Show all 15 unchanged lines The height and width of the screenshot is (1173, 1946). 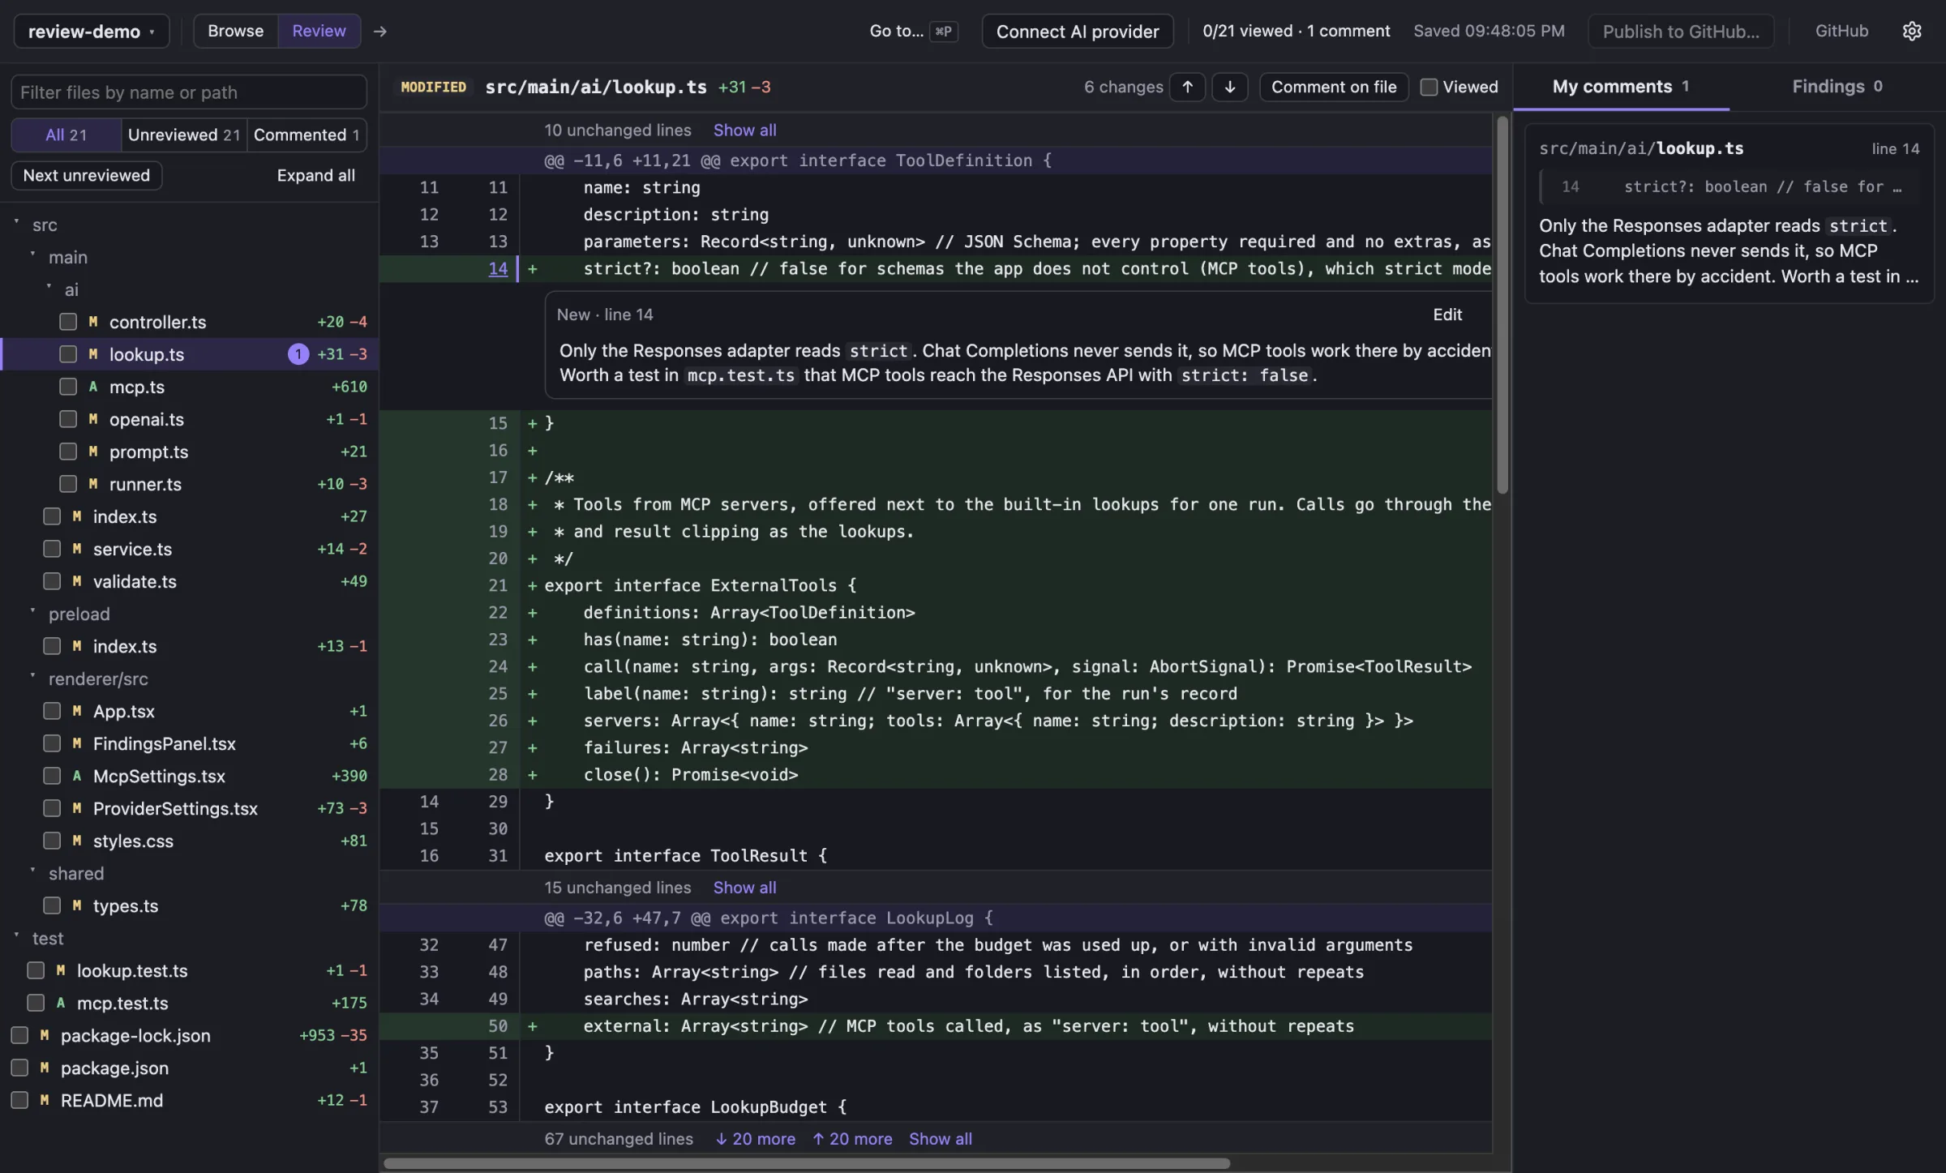744,888
